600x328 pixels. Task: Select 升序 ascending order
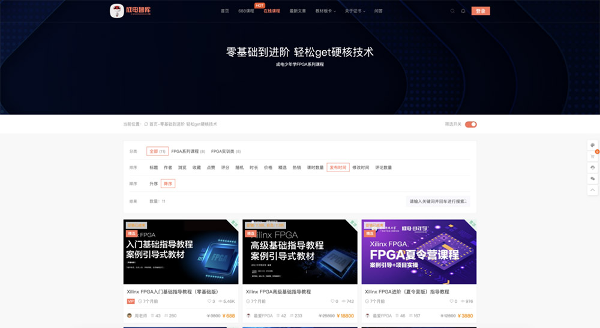(154, 184)
